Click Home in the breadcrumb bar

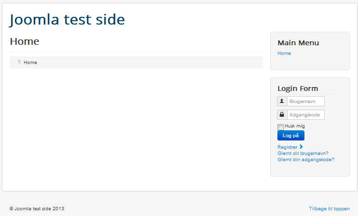tap(30, 63)
